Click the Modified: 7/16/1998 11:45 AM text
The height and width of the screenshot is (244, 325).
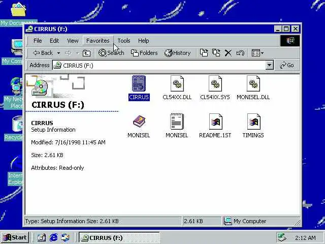tap(68, 142)
